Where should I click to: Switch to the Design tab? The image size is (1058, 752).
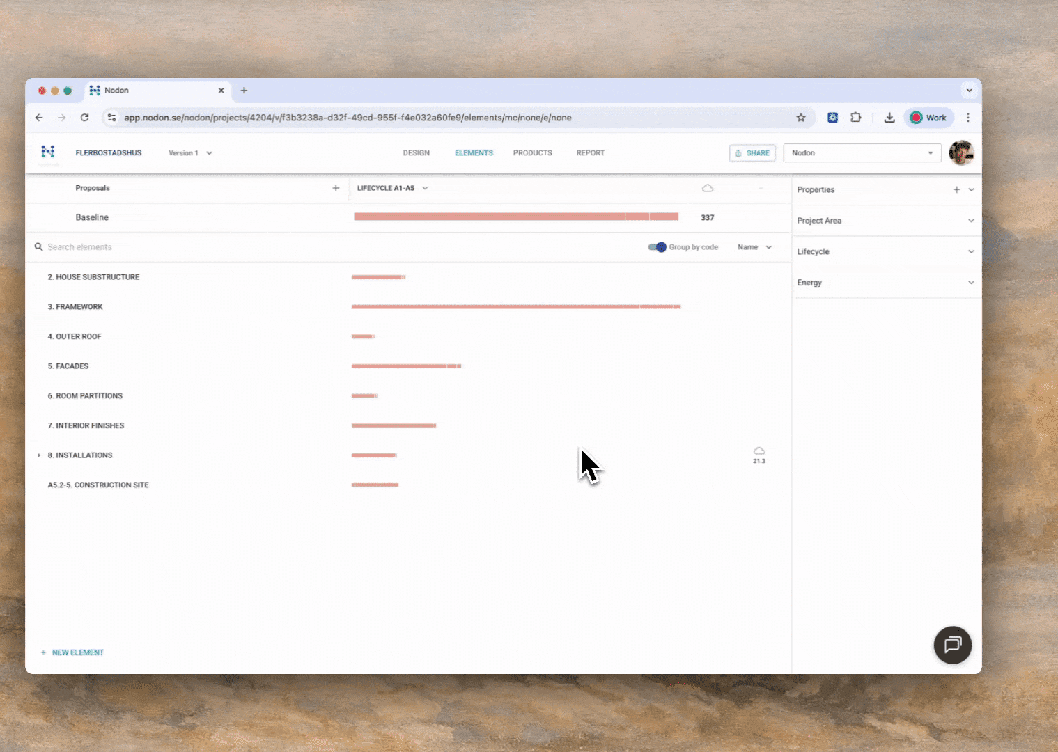416,153
